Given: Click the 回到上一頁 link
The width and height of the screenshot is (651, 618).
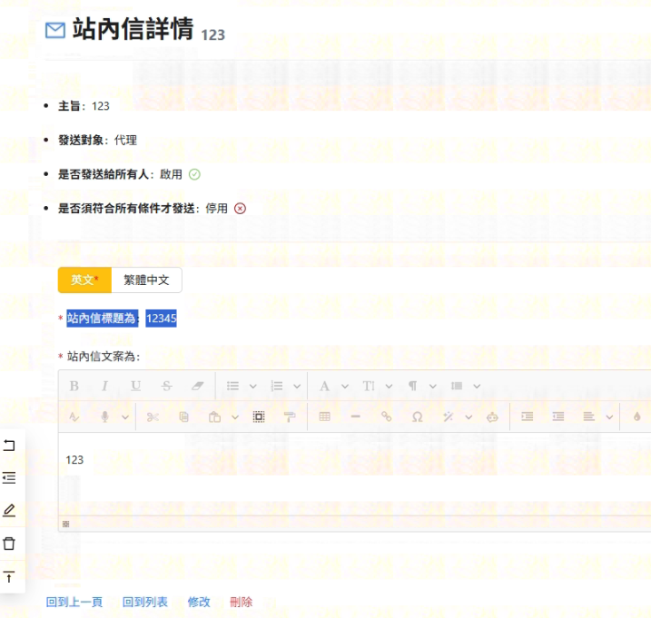Looking at the screenshot, I should tap(74, 602).
